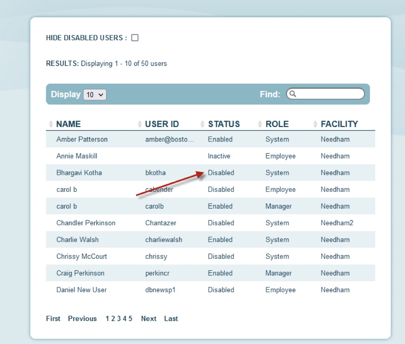Click the USER ID column header text
Image resolution: width=405 pixels, height=344 pixels.
(162, 124)
